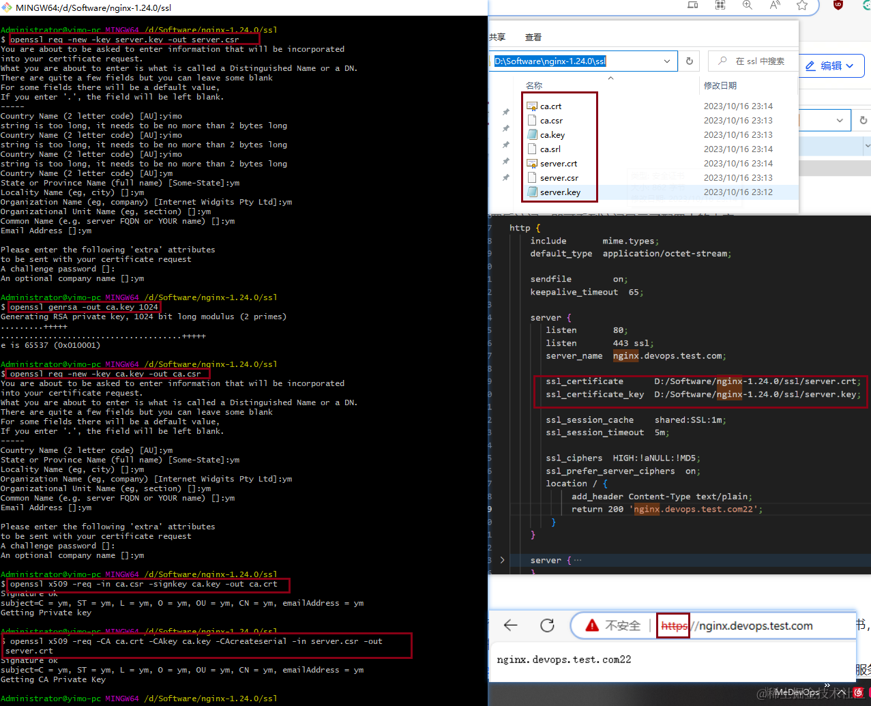Click the zoom magnifier icon in address bar
Screen dimensions: 871x706
(x=748, y=5)
